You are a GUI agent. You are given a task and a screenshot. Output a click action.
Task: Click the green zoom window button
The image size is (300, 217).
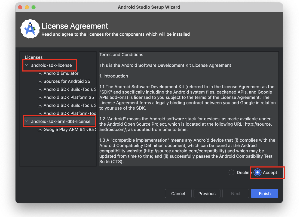pos(33,7)
